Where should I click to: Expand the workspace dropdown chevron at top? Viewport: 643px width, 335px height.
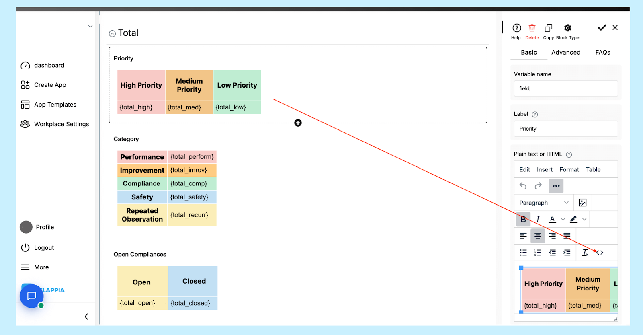coord(90,27)
